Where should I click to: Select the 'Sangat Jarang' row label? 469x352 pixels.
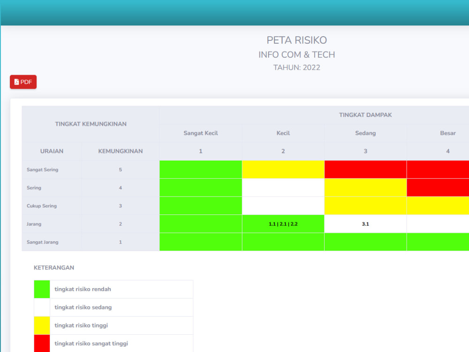[x=43, y=242]
